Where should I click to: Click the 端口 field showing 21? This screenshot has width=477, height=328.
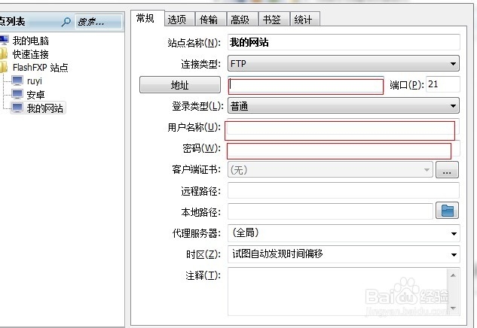pos(443,84)
